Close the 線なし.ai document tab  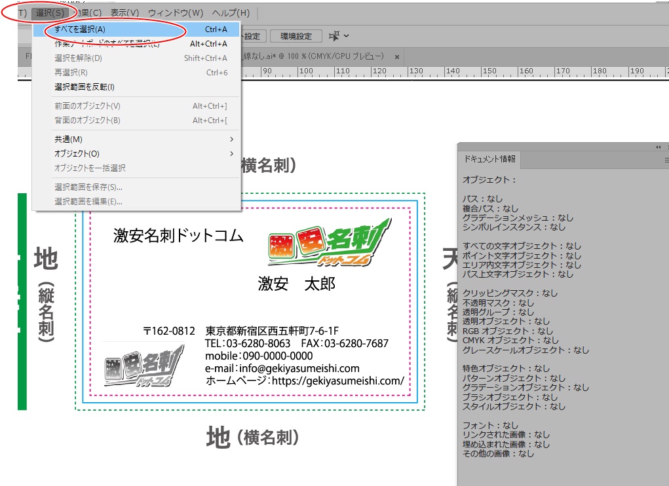397,57
